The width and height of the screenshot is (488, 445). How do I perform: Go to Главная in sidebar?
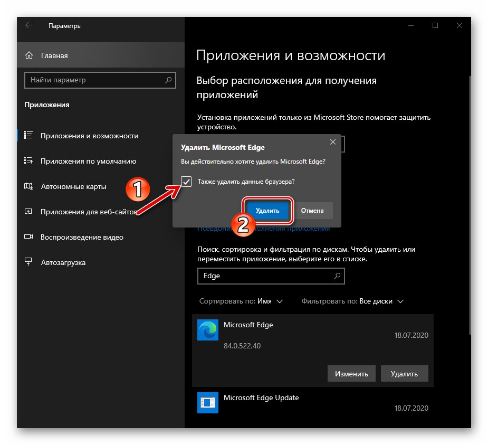tap(101, 55)
